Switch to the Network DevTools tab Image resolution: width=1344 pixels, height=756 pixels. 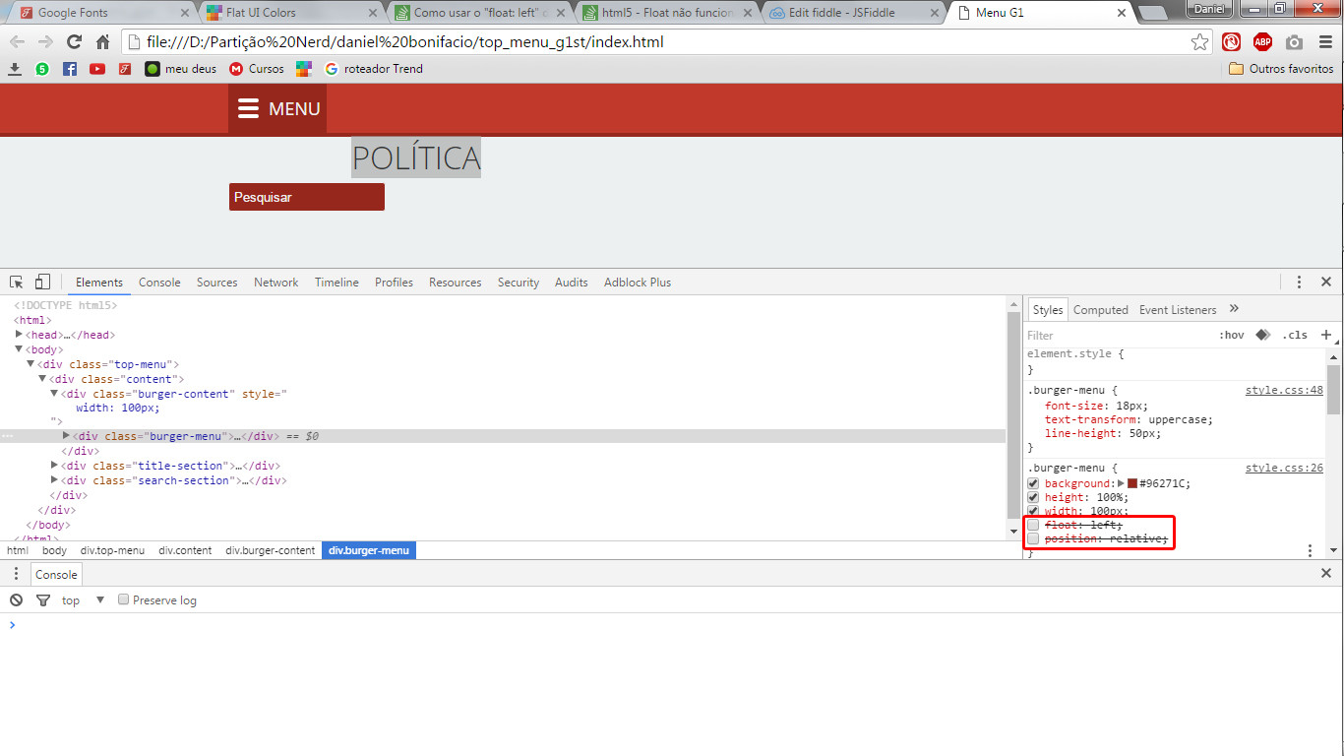pyautogui.click(x=276, y=282)
